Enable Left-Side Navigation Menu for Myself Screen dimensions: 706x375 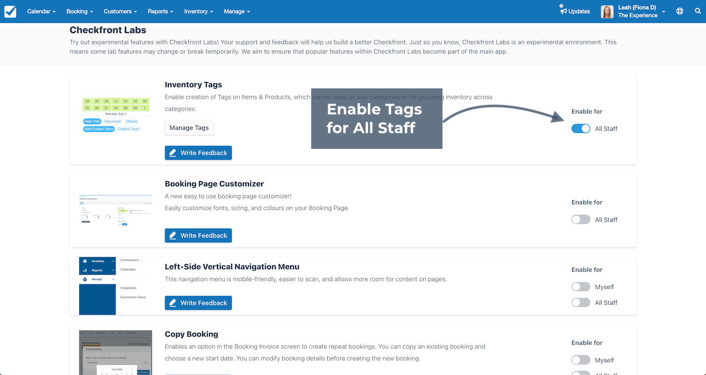[x=581, y=287]
